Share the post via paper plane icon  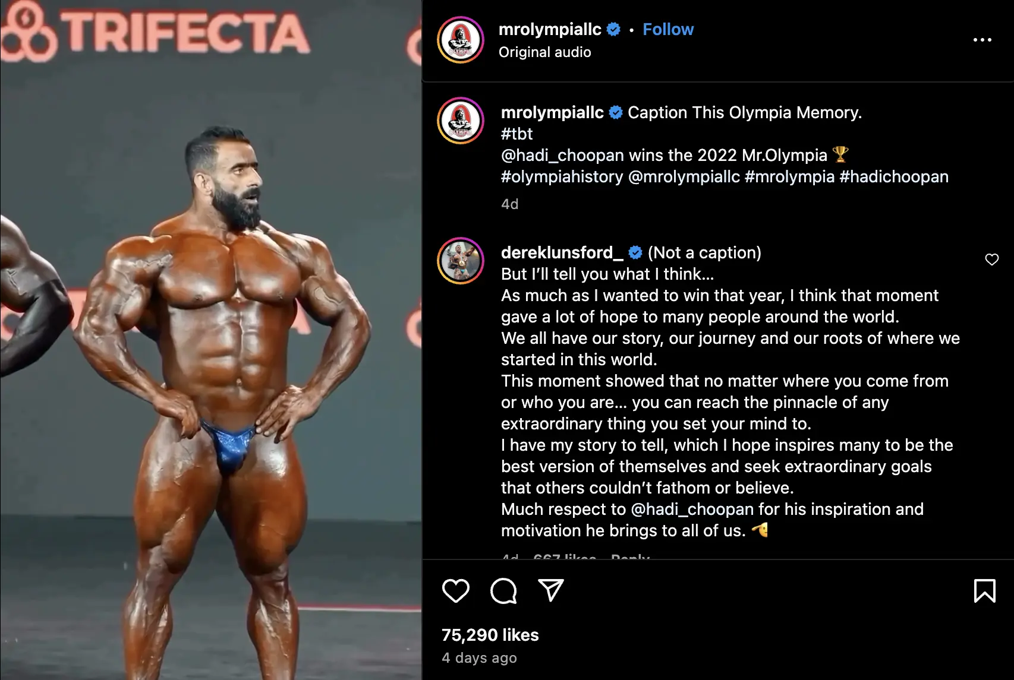550,590
